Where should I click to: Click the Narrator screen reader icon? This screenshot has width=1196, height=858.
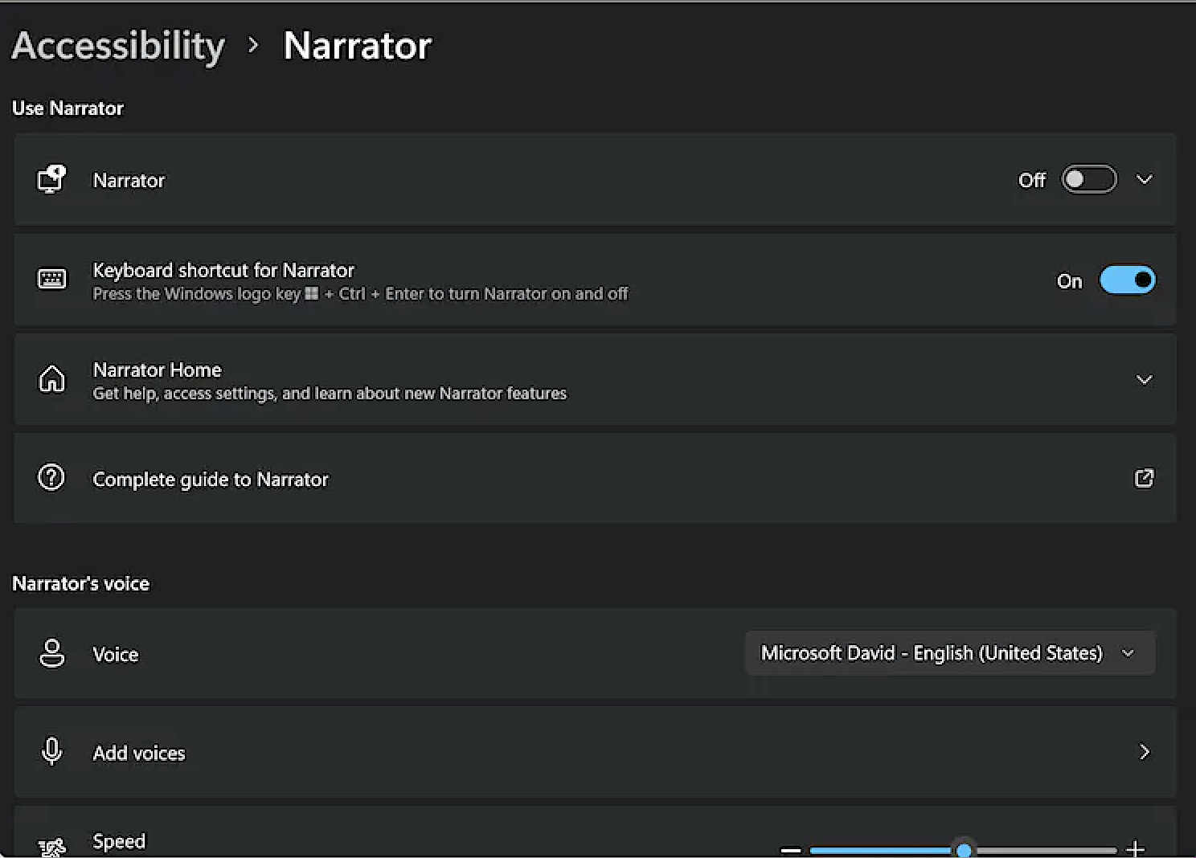(x=51, y=179)
